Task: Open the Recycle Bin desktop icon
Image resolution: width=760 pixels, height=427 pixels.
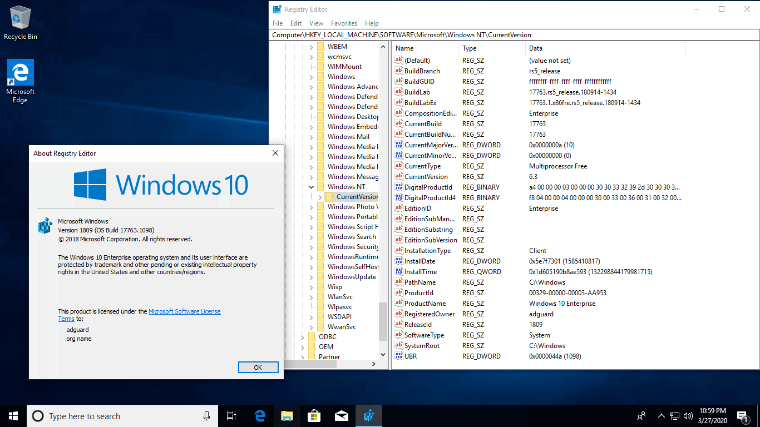Action: click(x=21, y=23)
